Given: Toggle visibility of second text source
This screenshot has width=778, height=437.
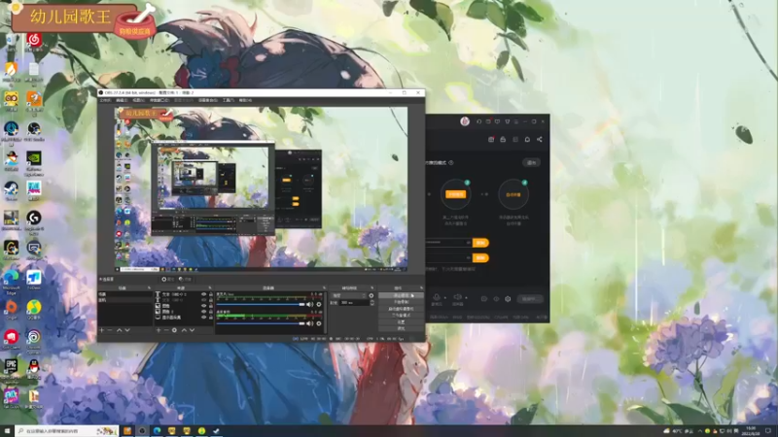Looking at the screenshot, I should tap(204, 300).
